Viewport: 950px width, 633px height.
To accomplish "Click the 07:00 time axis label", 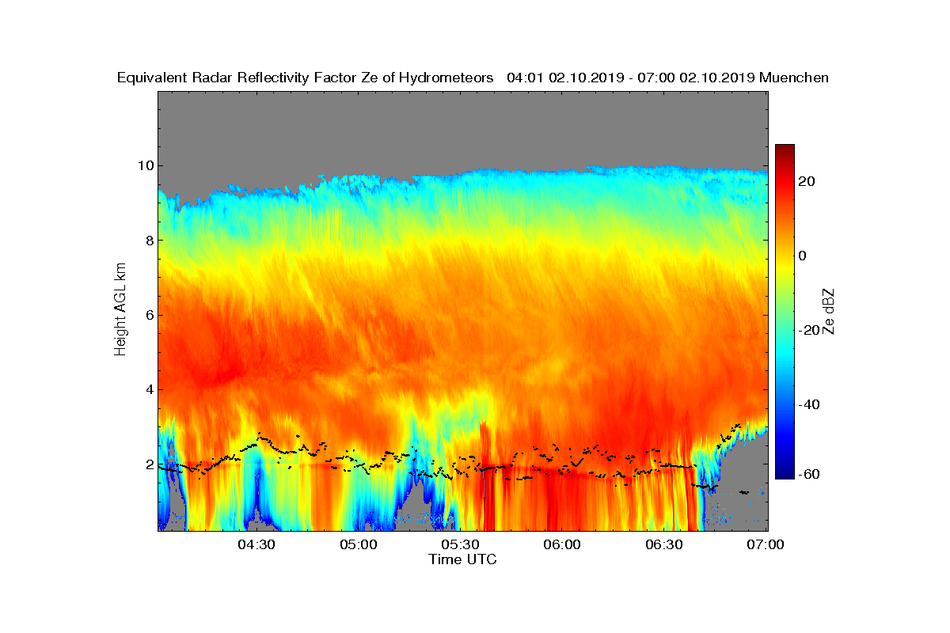I will [767, 545].
